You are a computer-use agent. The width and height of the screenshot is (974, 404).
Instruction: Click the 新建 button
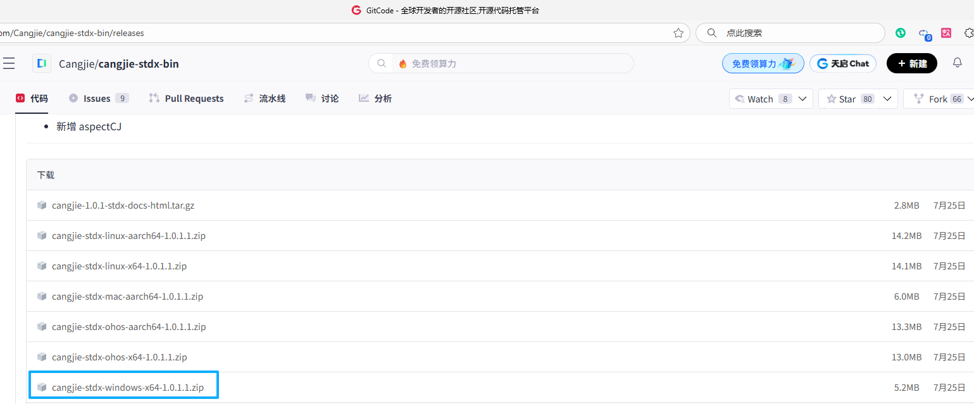(912, 63)
